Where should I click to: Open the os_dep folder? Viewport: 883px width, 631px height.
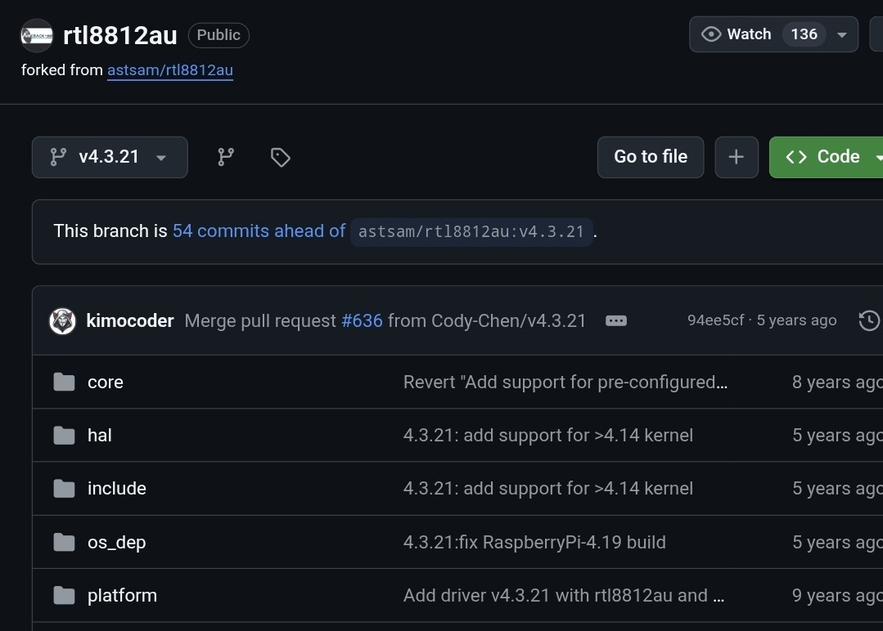[x=117, y=543]
